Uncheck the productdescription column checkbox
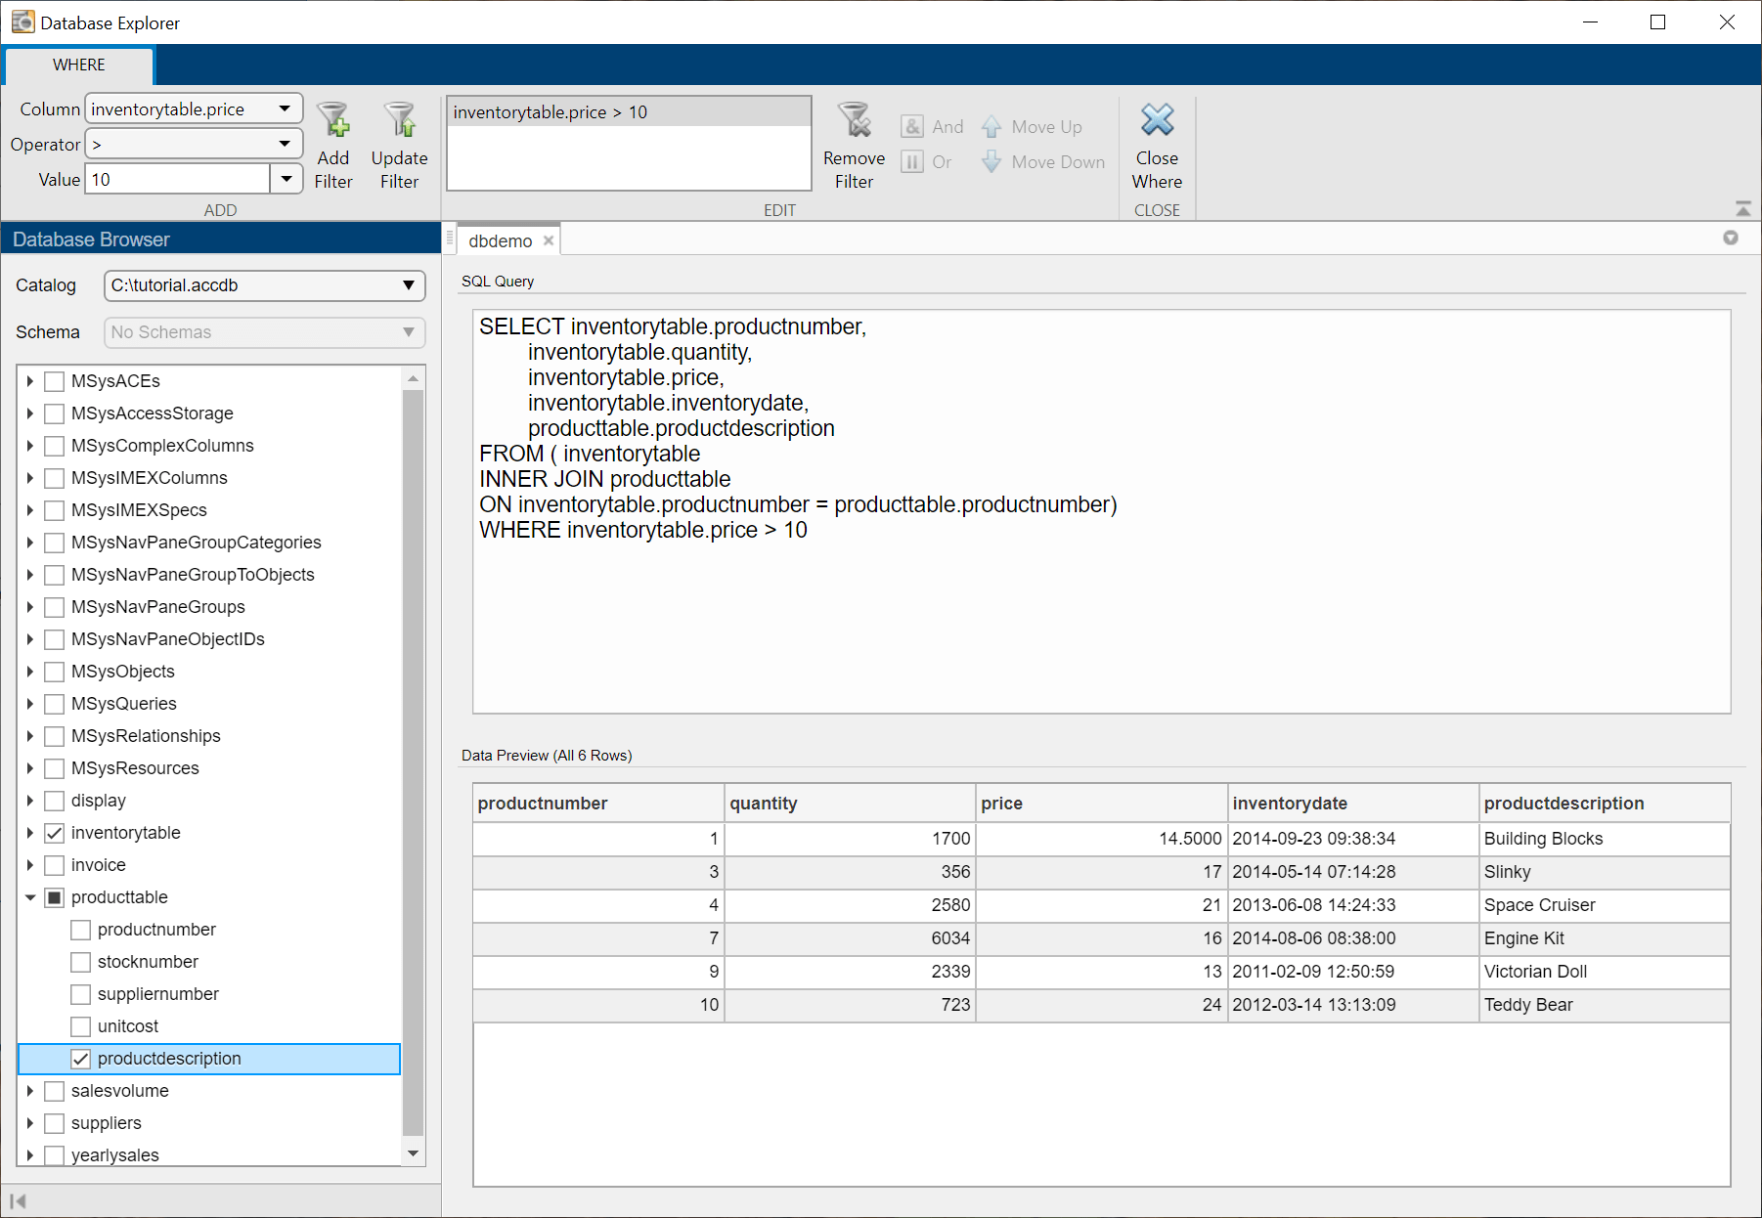The width and height of the screenshot is (1762, 1218). [81, 1059]
